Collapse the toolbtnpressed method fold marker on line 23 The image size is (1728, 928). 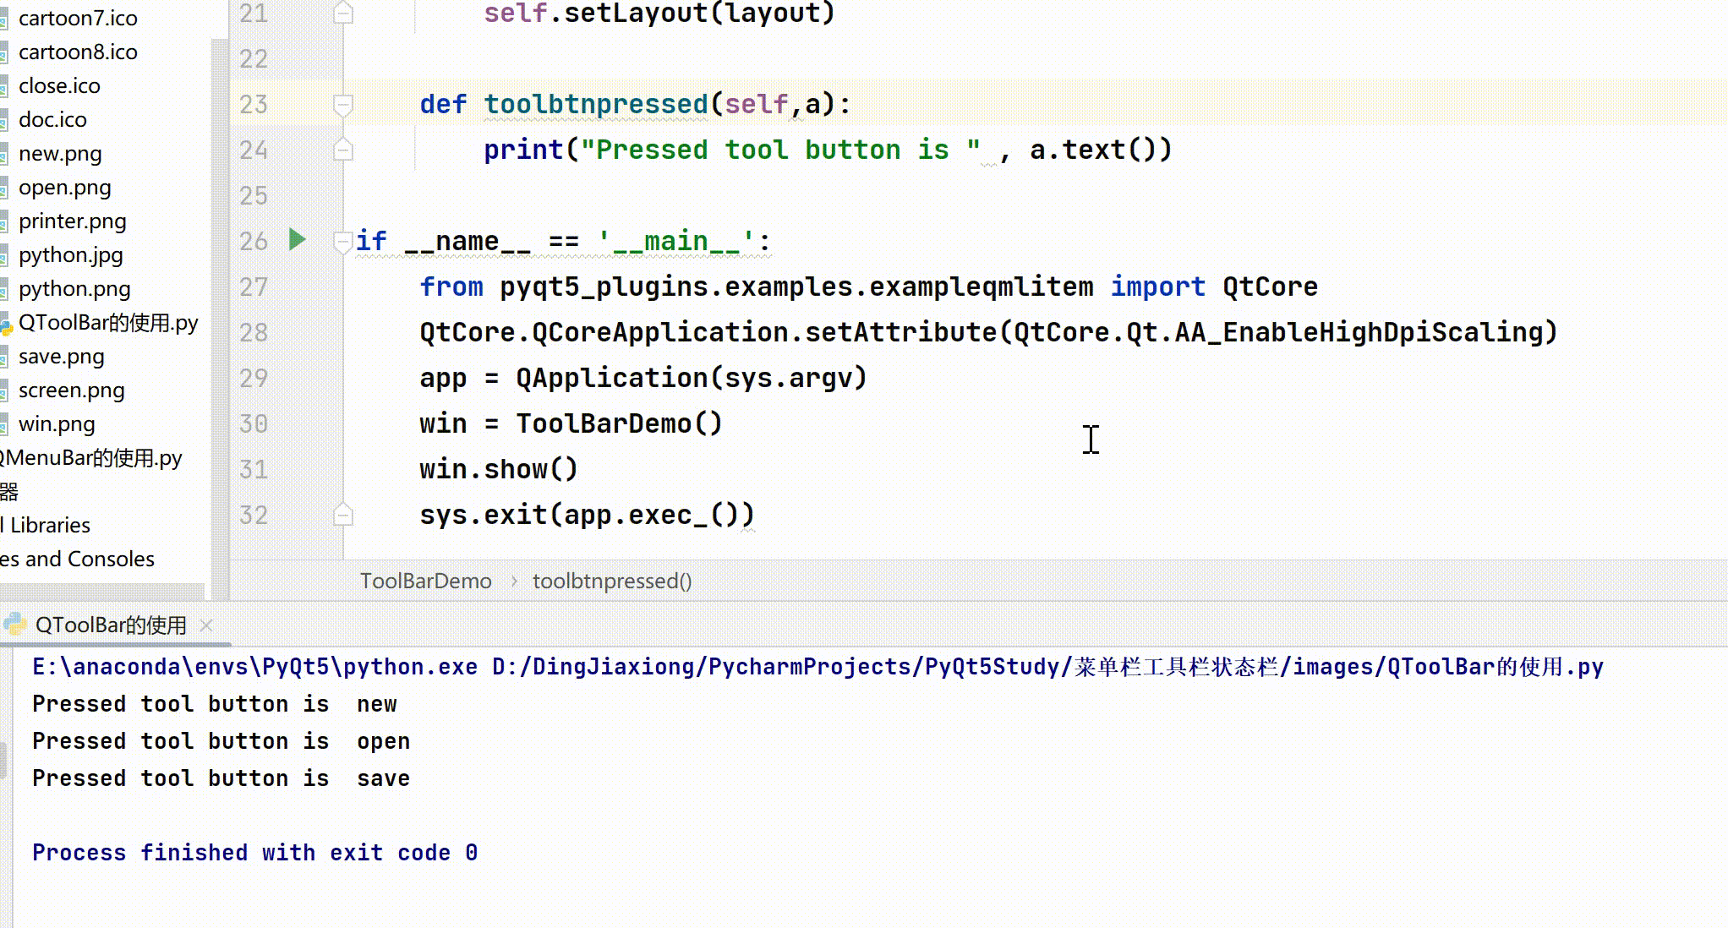(x=343, y=105)
